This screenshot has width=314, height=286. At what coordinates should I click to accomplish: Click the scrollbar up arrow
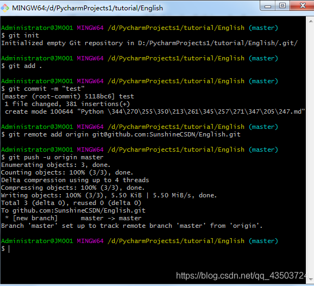coord(311,21)
